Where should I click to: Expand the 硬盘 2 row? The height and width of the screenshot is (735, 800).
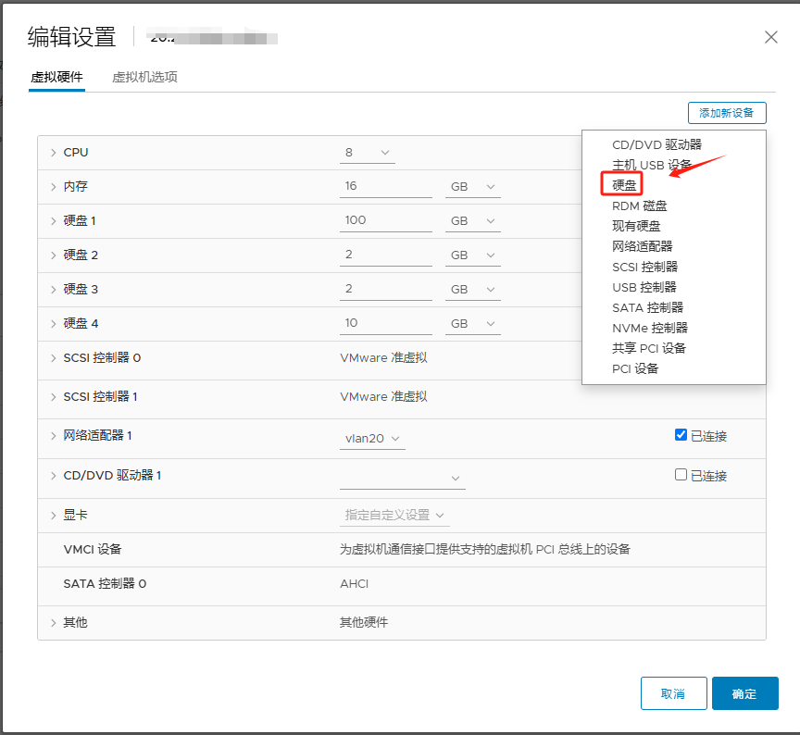point(53,255)
